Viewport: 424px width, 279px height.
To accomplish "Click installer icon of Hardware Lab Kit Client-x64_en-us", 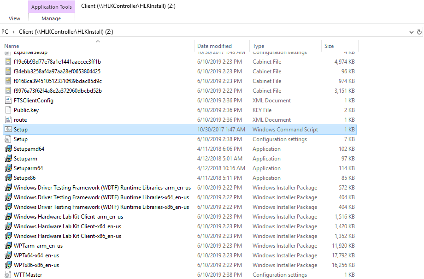I will click(8, 226).
